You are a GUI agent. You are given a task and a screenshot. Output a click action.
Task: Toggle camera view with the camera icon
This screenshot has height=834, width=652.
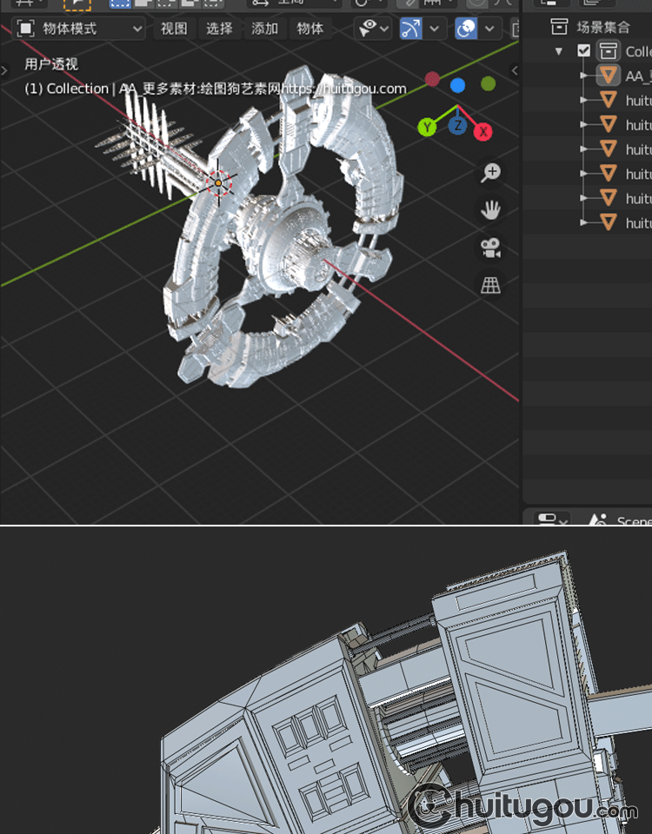point(491,248)
